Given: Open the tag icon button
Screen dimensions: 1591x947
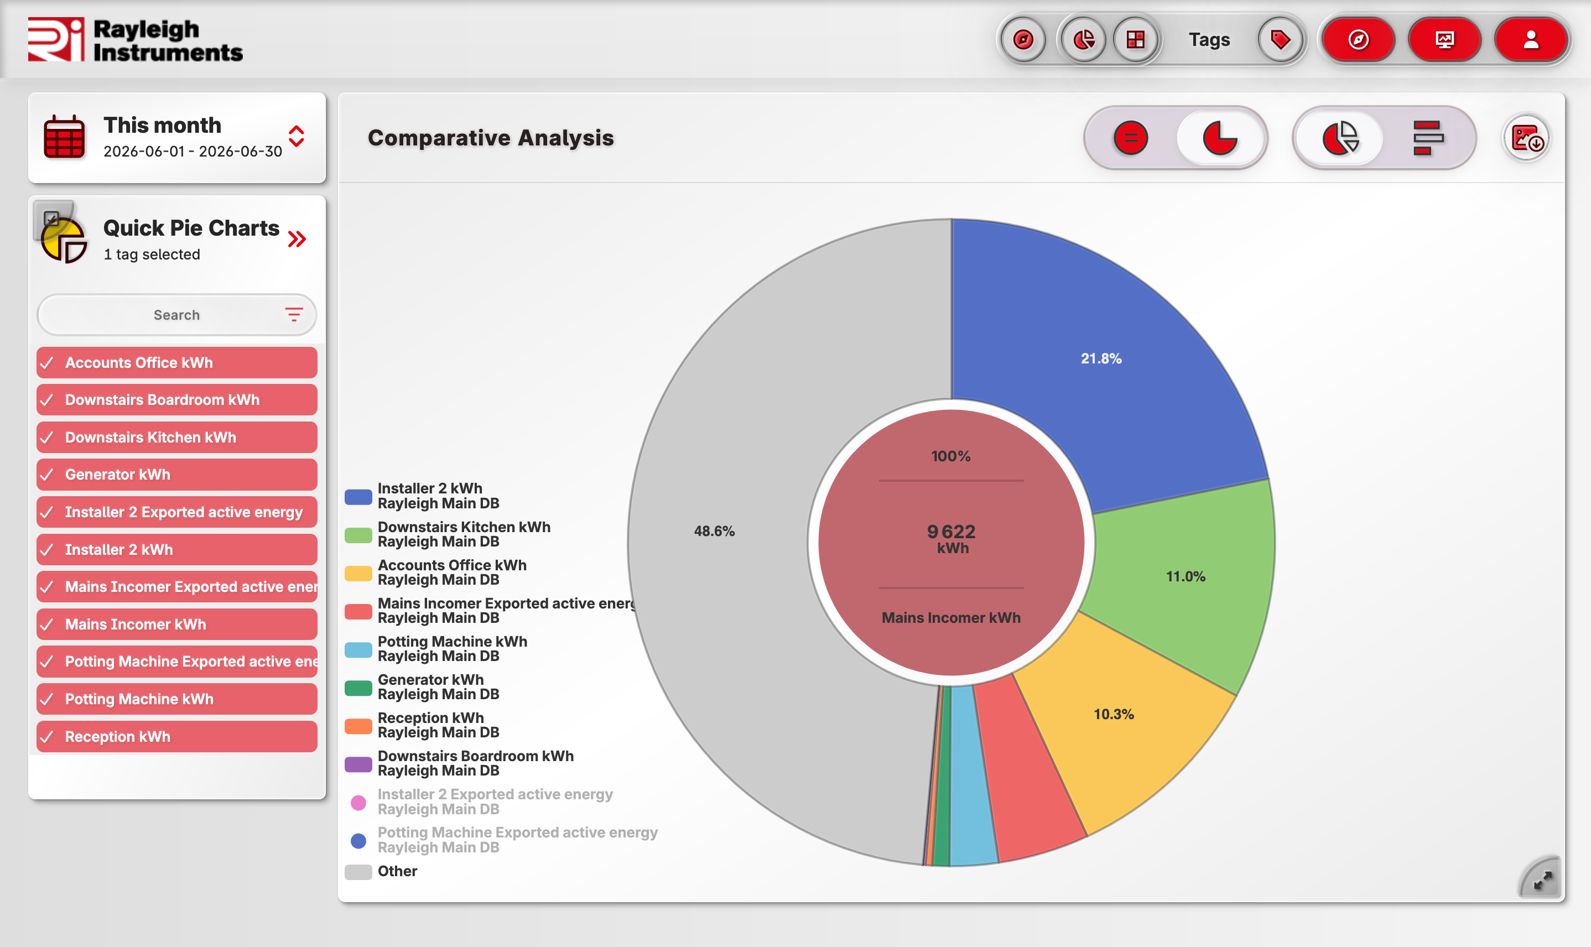Looking at the screenshot, I should (1280, 40).
